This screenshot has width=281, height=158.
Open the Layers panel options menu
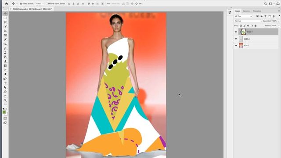(x=279, y=11)
